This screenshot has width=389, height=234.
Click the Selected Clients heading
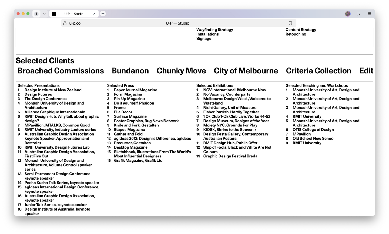(45, 61)
